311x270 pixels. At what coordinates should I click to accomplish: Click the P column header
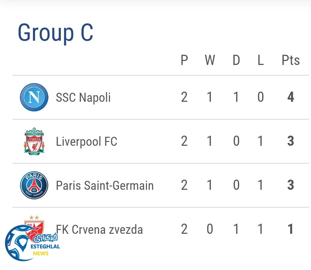pos(184,60)
